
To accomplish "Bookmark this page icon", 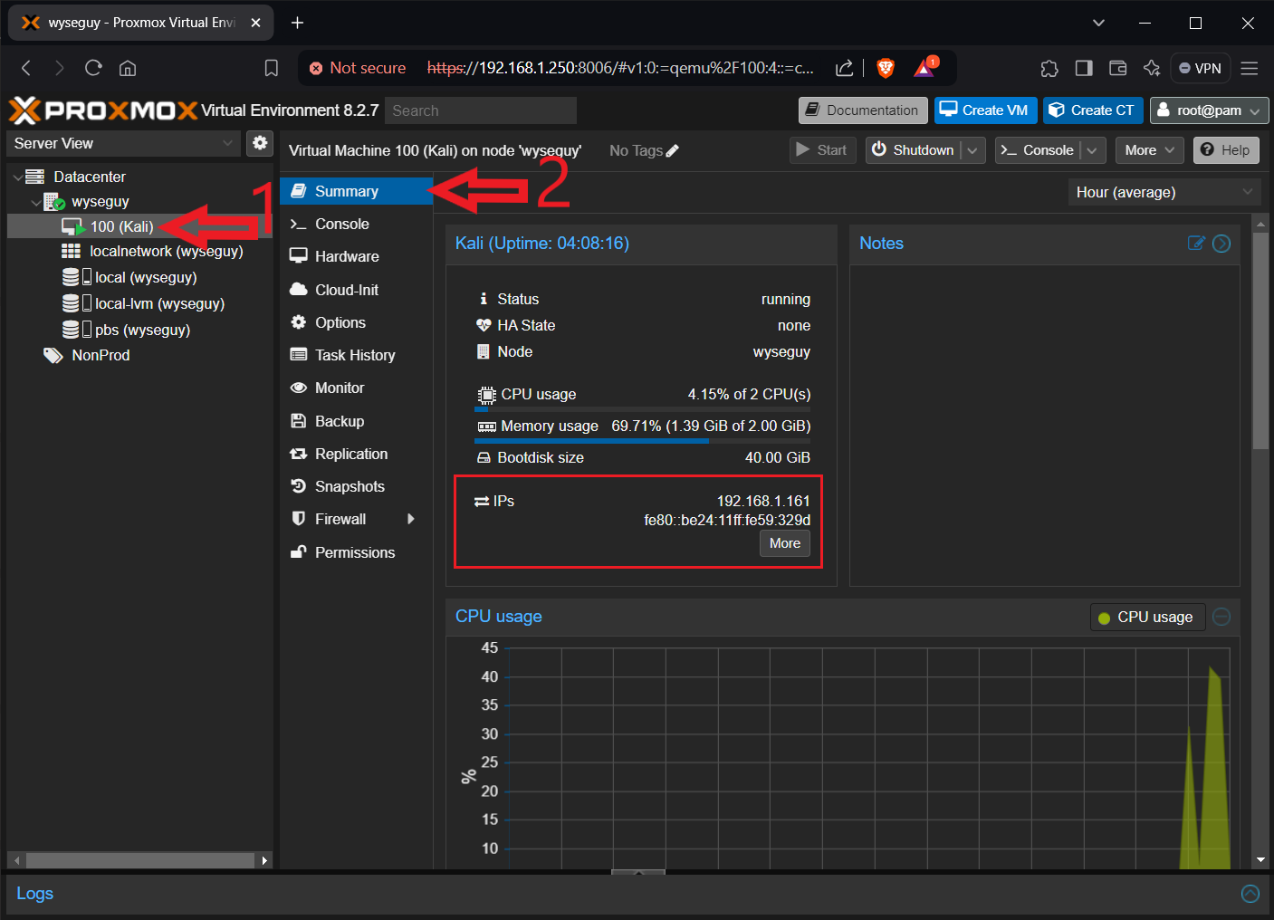I will coord(271,68).
